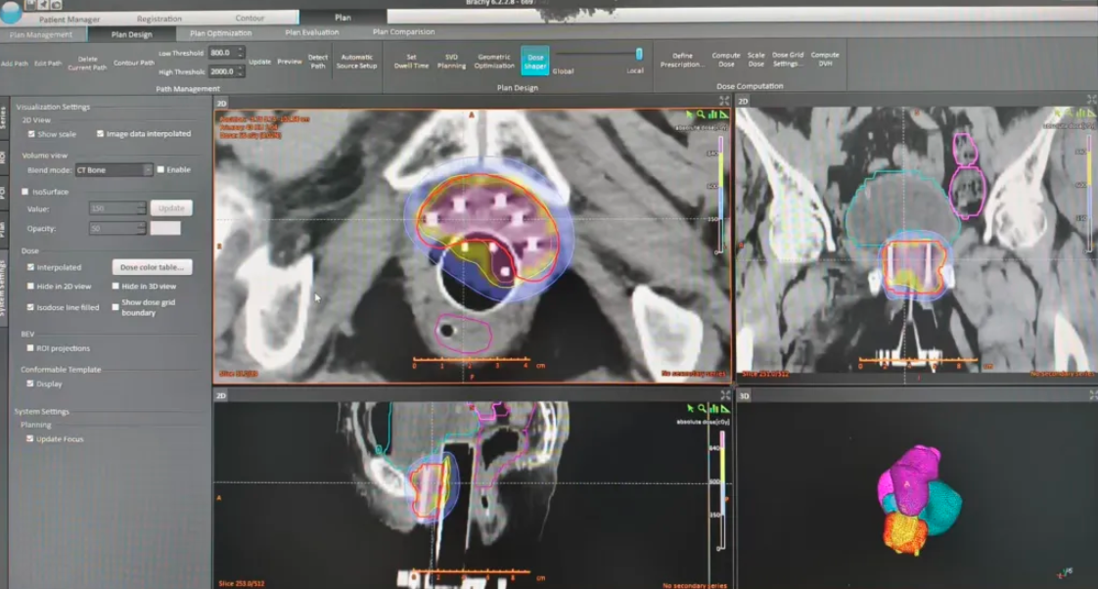Check Show dose grid boundary
The width and height of the screenshot is (1098, 589).
(x=115, y=307)
